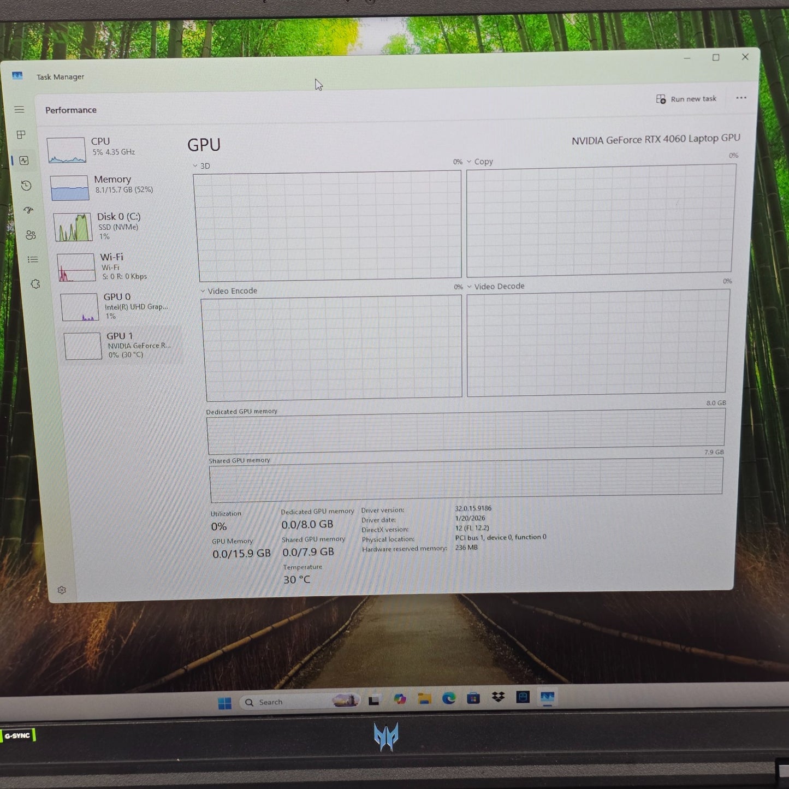
Task: Open Dropbox from the taskbar
Action: click(x=498, y=697)
